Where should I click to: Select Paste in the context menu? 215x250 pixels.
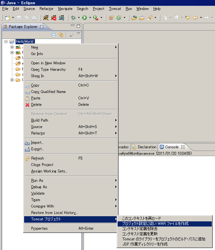[x=71, y=98]
